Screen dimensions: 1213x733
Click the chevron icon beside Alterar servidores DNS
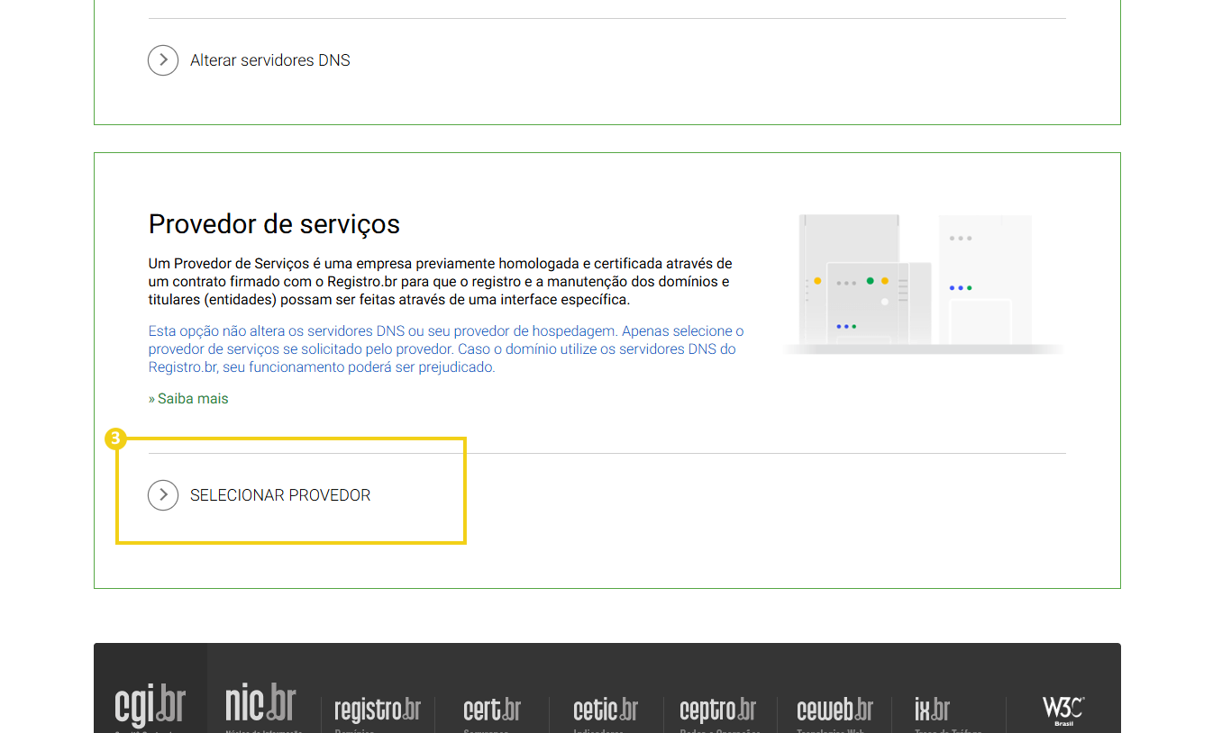tap(163, 60)
